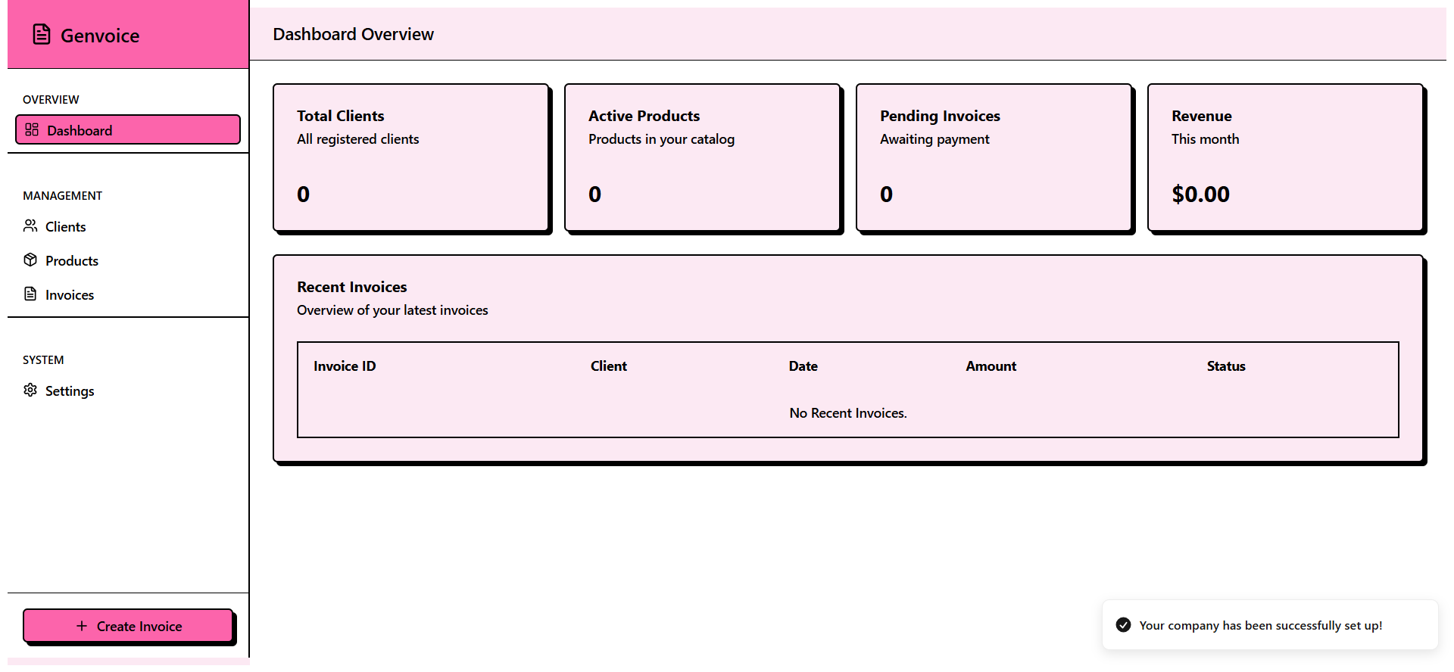Go to the Clients page
Screen dimensions: 1454x672
[128, 226]
